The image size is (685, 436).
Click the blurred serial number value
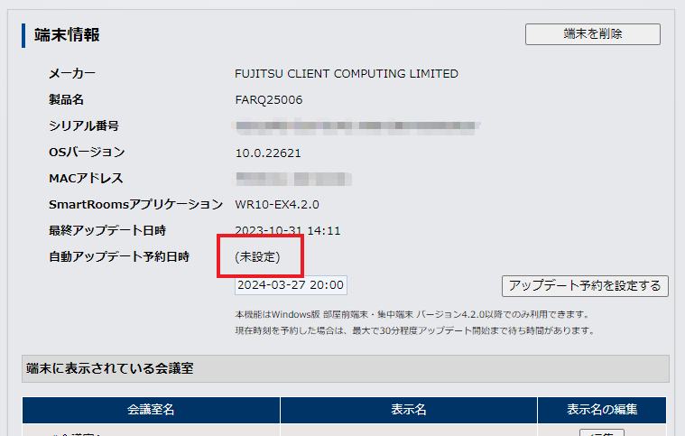(x=357, y=126)
